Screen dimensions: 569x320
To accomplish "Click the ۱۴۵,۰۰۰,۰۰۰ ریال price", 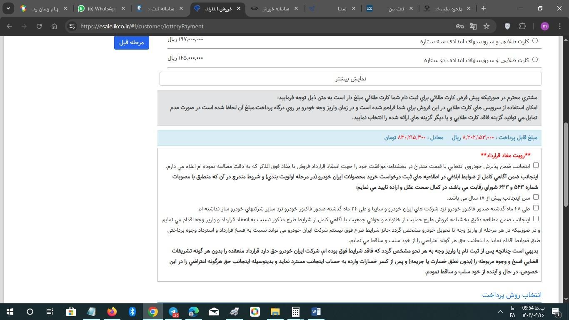I will point(185,58).
